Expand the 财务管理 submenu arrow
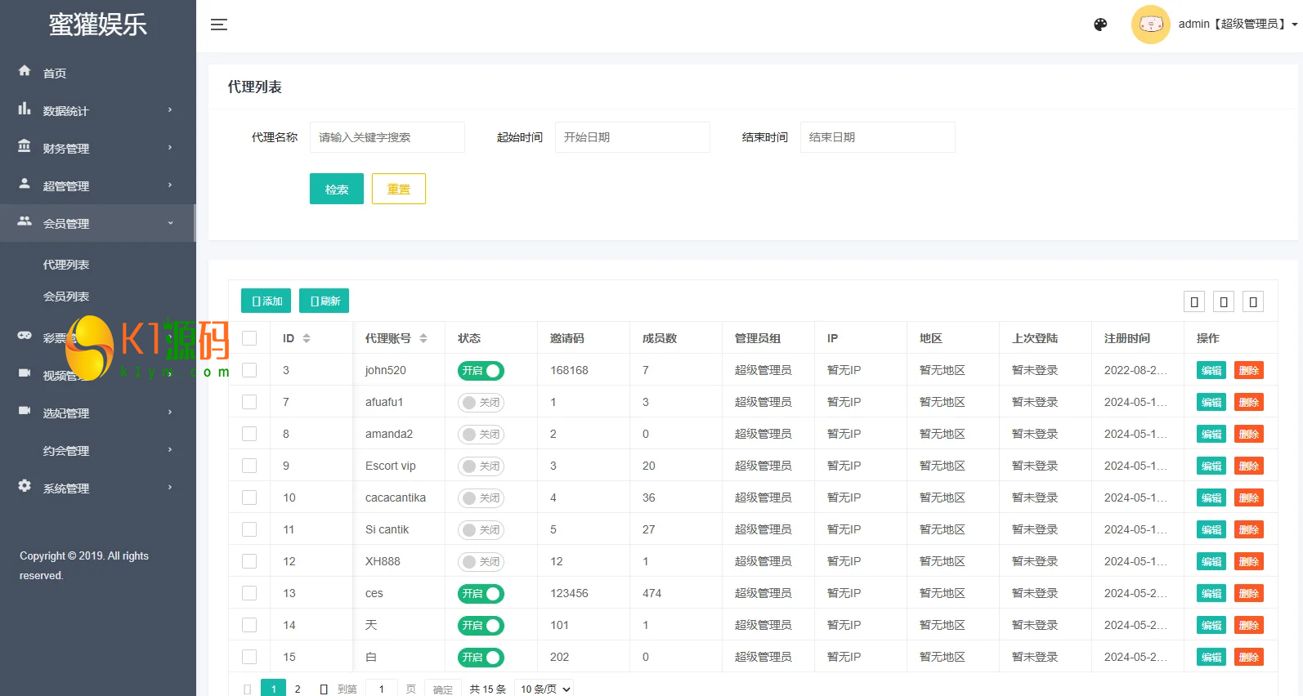 pos(170,148)
